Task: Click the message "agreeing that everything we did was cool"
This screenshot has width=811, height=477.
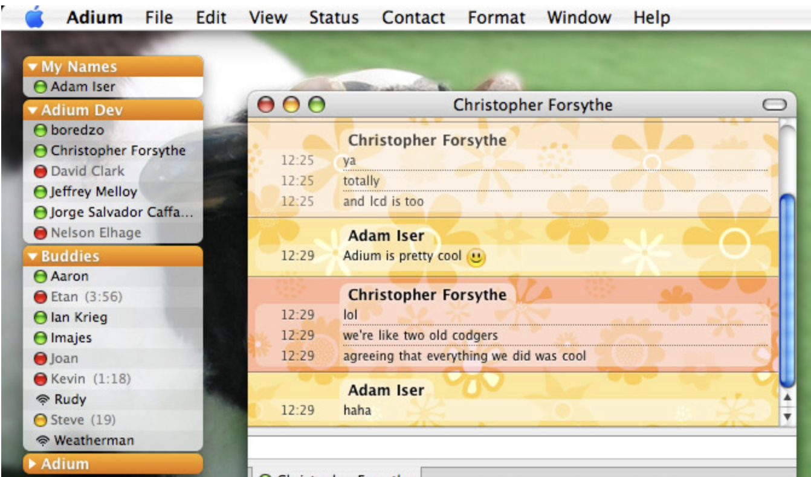Action: tap(465, 356)
